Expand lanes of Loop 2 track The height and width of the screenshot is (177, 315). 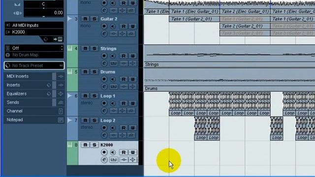click(70, 120)
